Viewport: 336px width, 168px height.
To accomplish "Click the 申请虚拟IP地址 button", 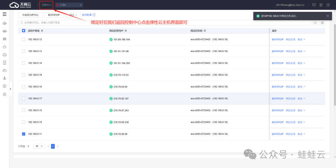I will pos(30,15).
